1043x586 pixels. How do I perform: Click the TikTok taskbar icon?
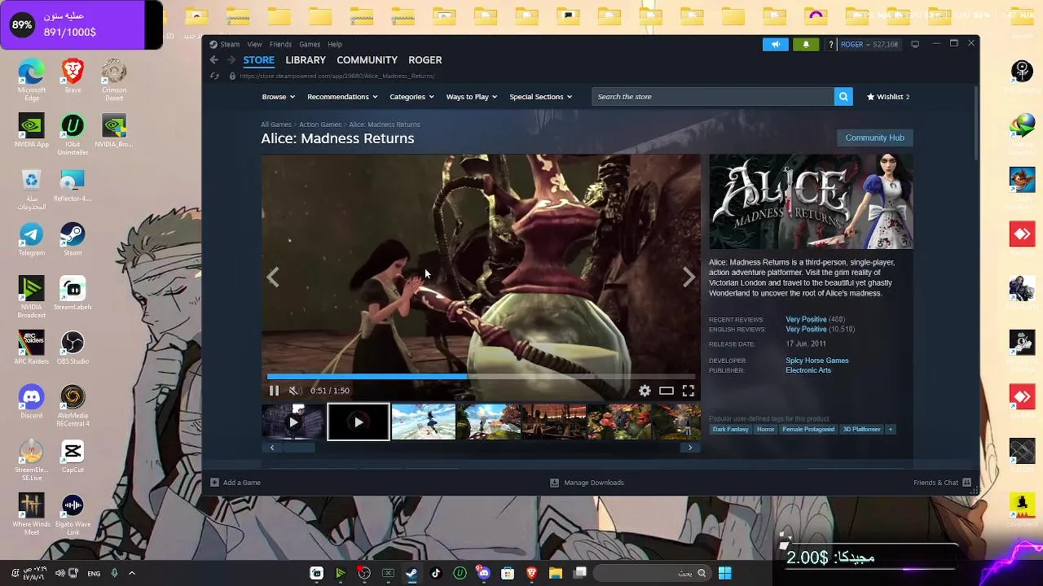[x=436, y=573]
